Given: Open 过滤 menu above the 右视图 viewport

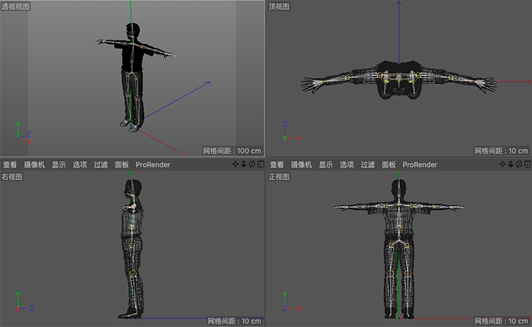Looking at the screenshot, I should coord(101,165).
